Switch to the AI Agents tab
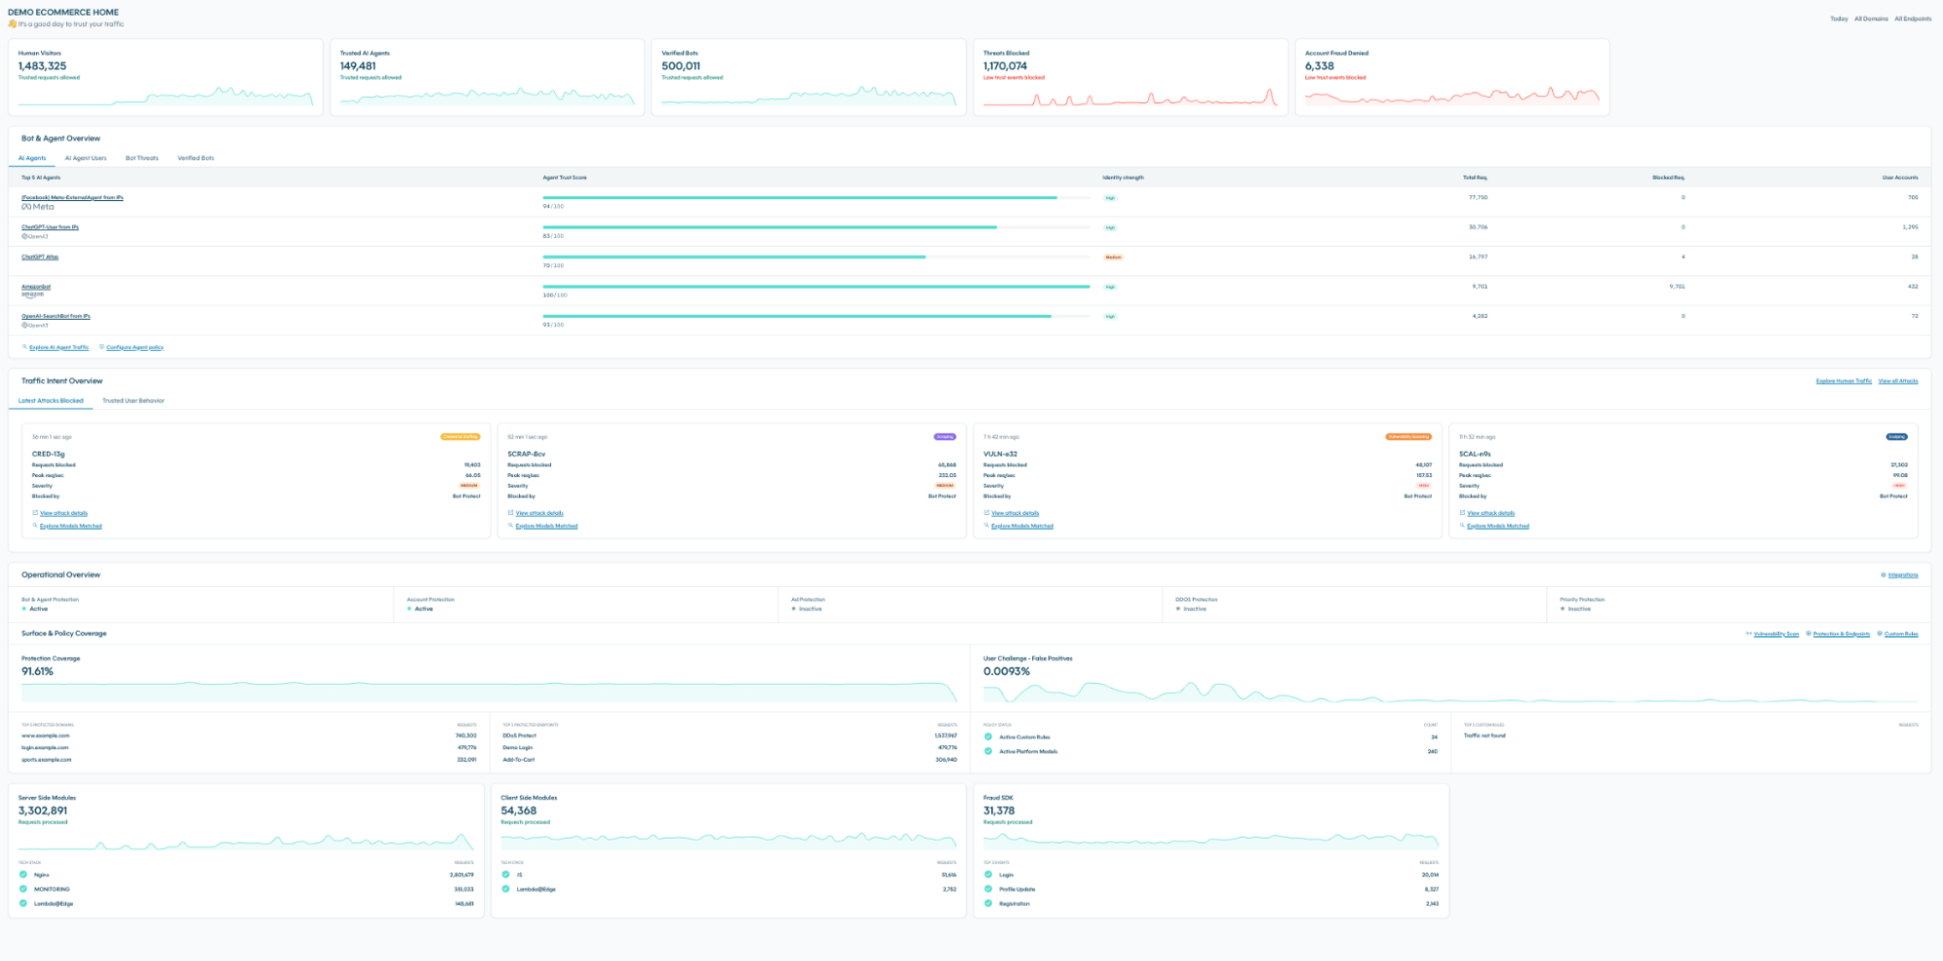The image size is (1943, 961). (32, 157)
